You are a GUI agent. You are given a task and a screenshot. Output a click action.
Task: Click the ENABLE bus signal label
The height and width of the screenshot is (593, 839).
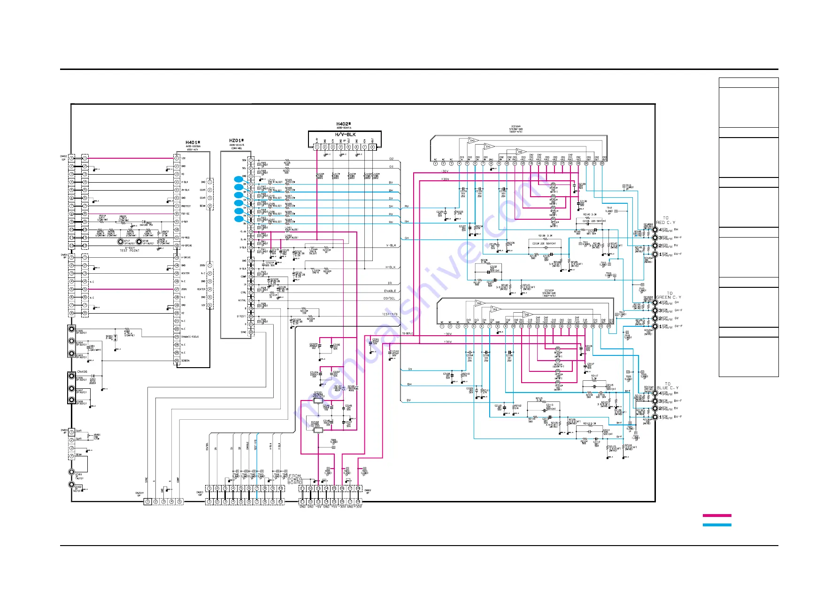point(390,291)
